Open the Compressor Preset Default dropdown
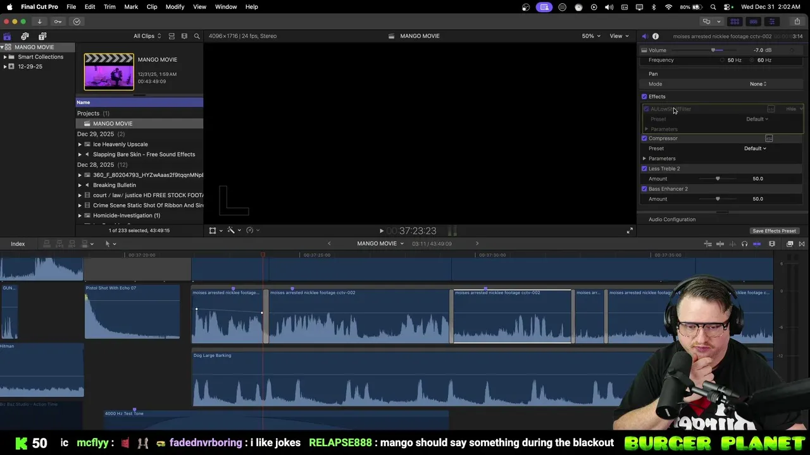 [755, 149]
